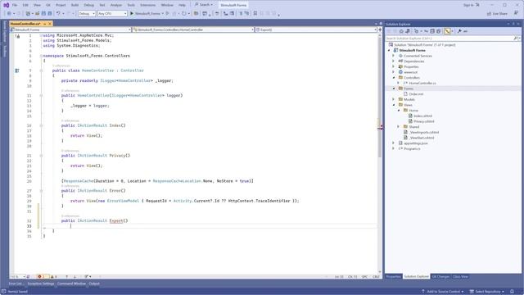This screenshot has width=524, height=295.
Task: Click the Search box in the title bar
Action: (x=204, y=5)
